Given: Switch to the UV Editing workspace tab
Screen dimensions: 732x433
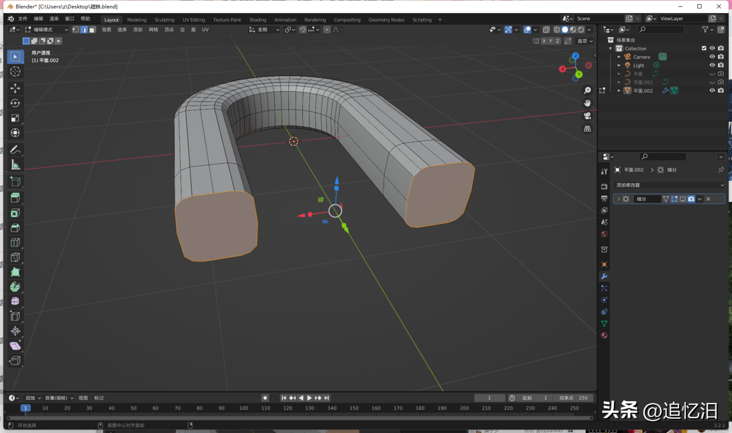Looking at the screenshot, I should point(193,19).
